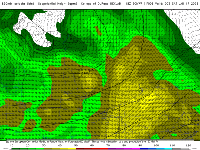Screen dimensions: 200x150
Task: Click the 'F006' forecast hour text
Action: point(150,4)
